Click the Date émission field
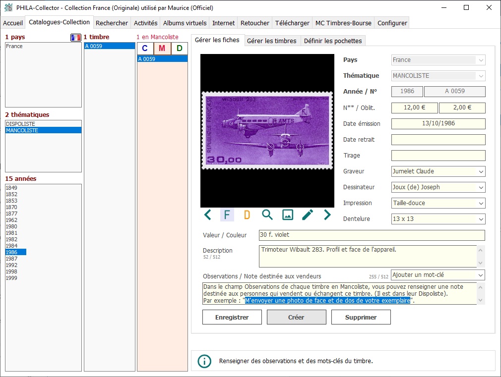 pos(438,123)
